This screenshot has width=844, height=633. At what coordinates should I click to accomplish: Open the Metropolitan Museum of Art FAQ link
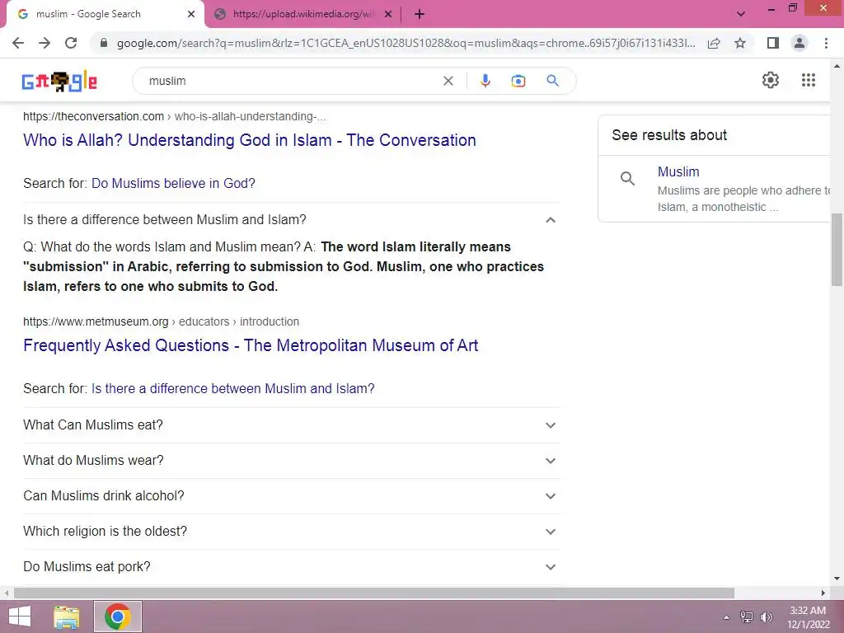(x=251, y=345)
